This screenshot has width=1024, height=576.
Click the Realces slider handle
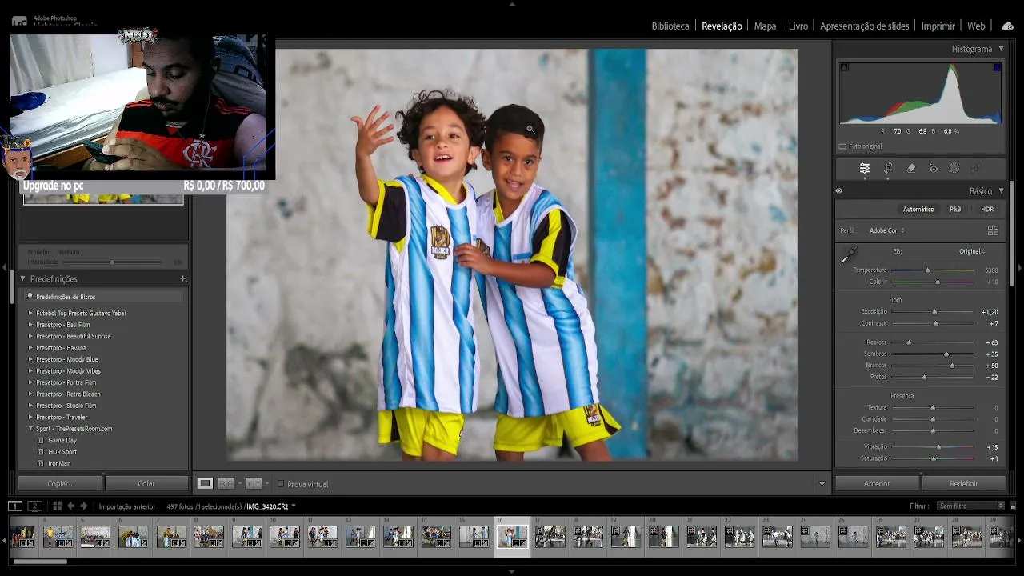pos(909,342)
